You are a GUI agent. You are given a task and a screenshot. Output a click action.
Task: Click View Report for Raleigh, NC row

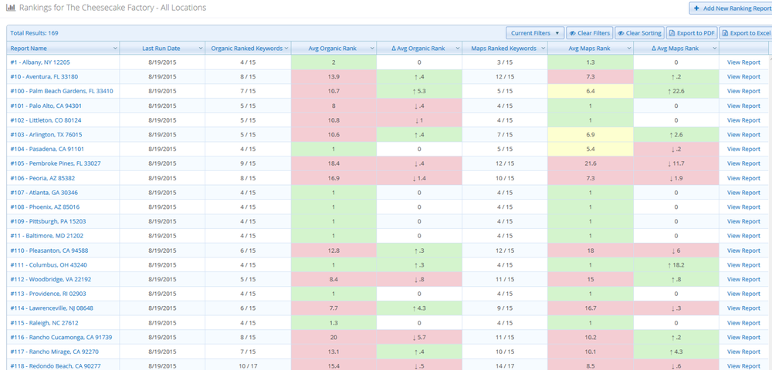coord(743,323)
